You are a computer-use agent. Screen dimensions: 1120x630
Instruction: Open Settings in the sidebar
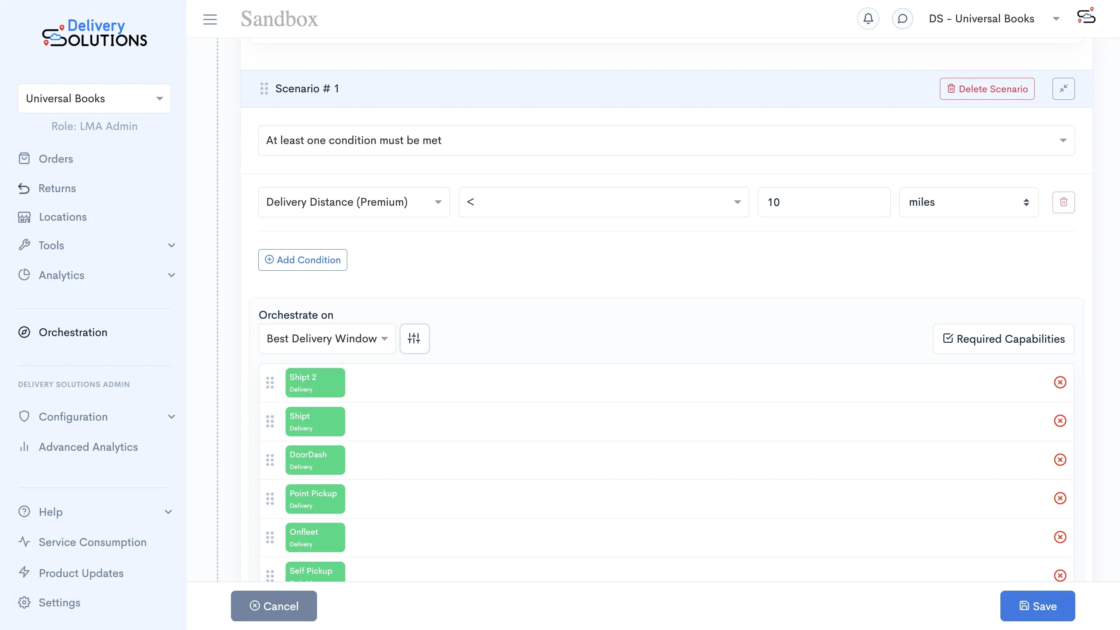59,603
